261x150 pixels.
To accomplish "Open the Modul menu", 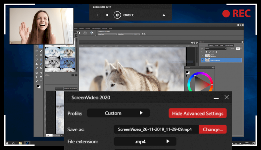I will coord(81,29).
